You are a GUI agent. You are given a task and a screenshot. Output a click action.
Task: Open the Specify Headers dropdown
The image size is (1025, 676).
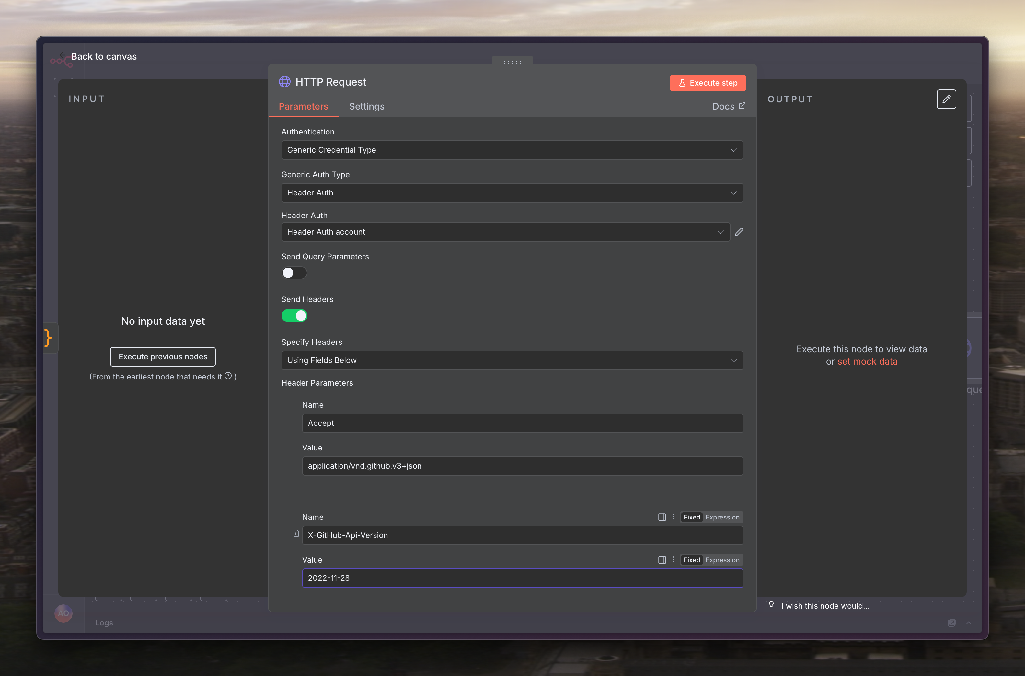point(512,360)
